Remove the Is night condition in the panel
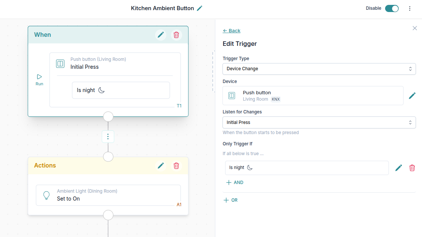Screen dimensions: 422x237 tap(412, 168)
